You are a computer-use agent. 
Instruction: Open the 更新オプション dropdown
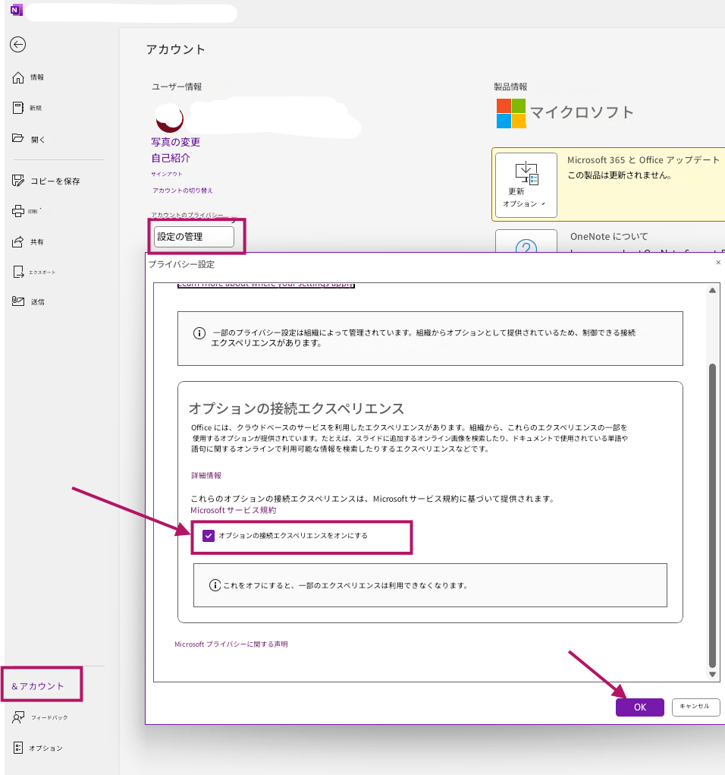coord(526,185)
